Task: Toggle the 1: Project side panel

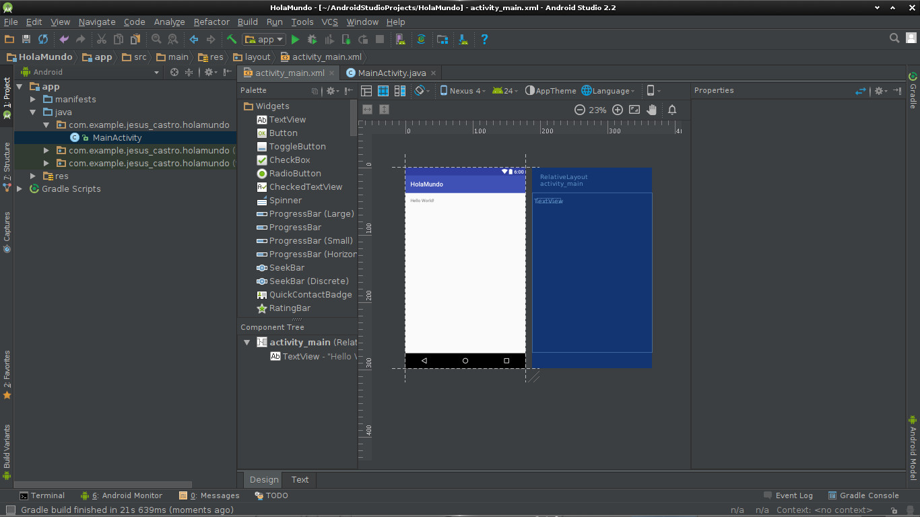Action: coord(7,98)
